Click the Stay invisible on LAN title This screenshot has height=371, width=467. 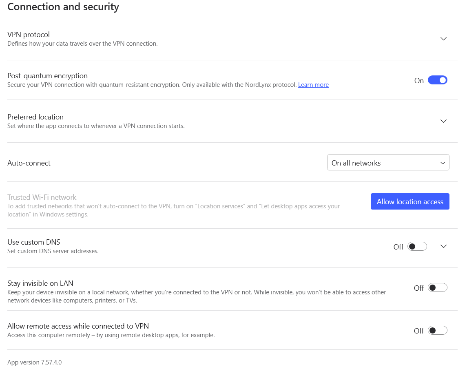click(40, 283)
